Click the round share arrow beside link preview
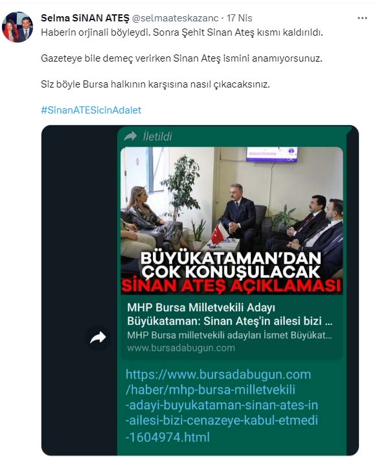 point(98,337)
